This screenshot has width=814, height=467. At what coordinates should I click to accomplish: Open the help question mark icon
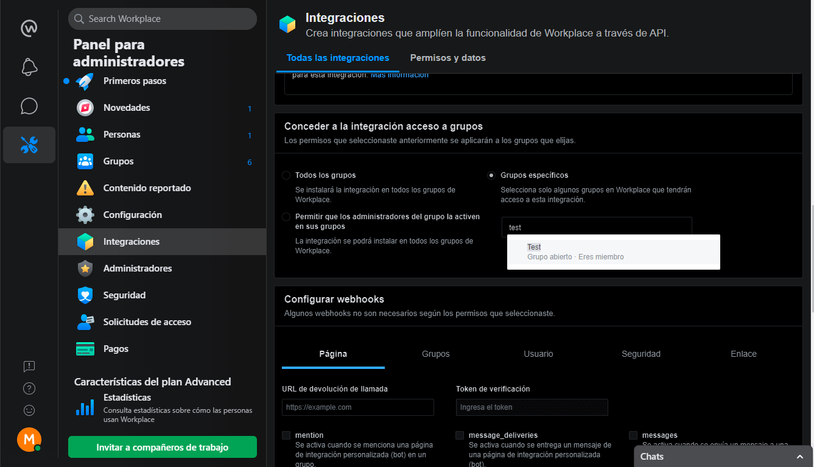tap(29, 388)
